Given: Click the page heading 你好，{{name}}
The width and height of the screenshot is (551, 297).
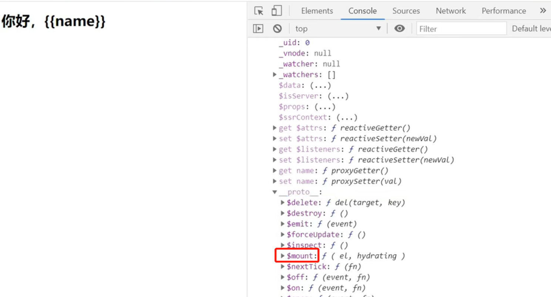Looking at the screenshot, I should click(x=54, y=21).
